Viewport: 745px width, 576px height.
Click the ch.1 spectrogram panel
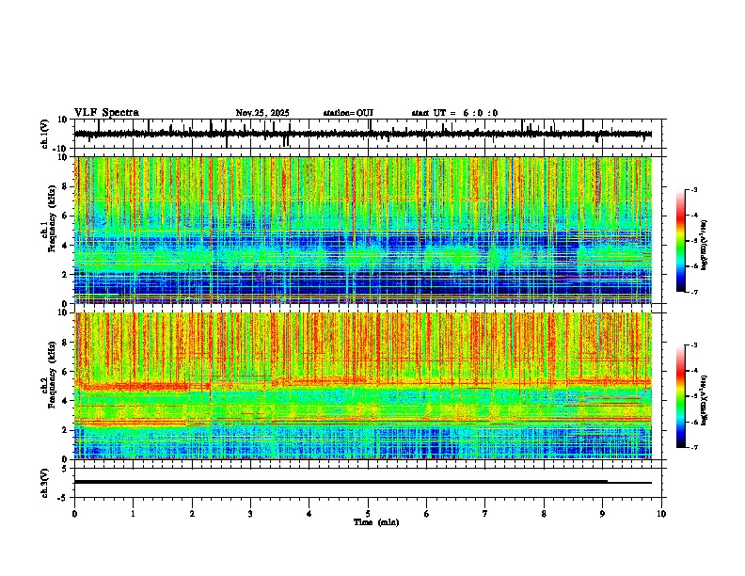click(x=363, y=230)
